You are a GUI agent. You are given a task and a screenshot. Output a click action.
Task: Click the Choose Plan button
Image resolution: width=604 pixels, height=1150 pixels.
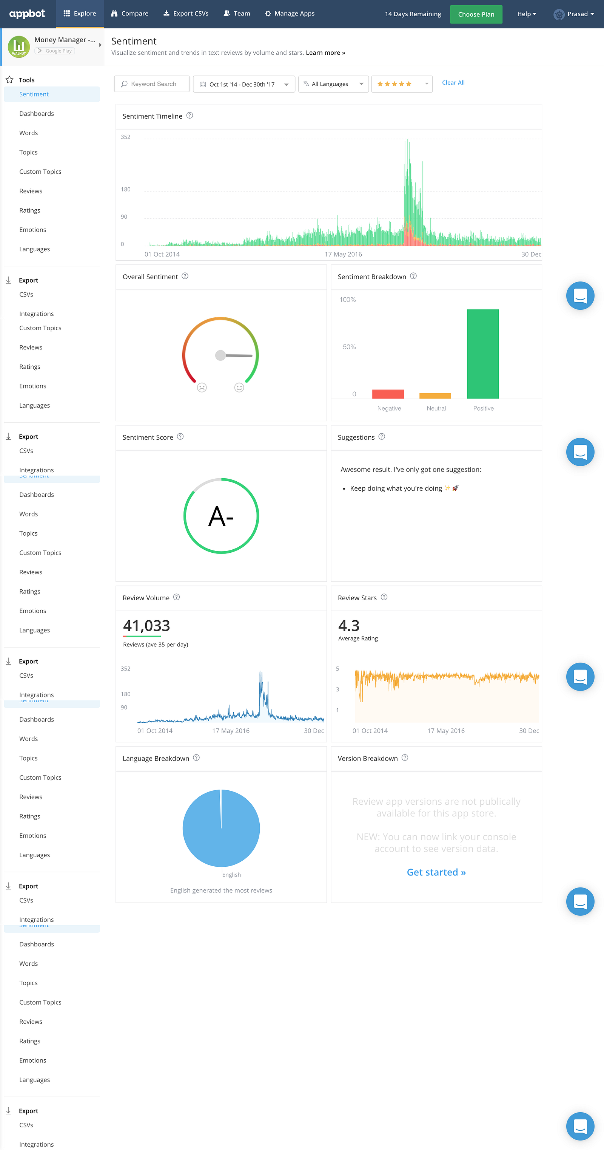476,14
